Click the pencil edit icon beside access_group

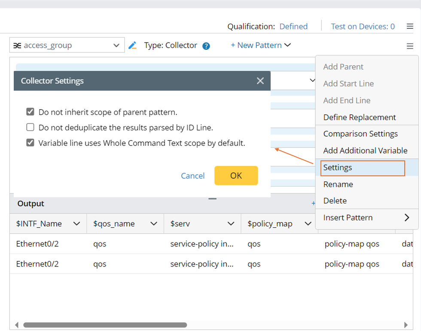(x=132, y=45)
